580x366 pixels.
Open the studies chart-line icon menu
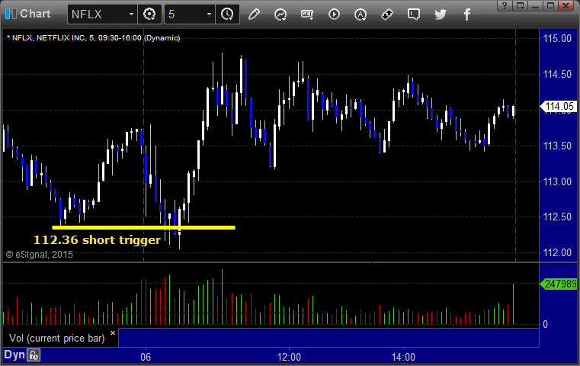(280, 14)
